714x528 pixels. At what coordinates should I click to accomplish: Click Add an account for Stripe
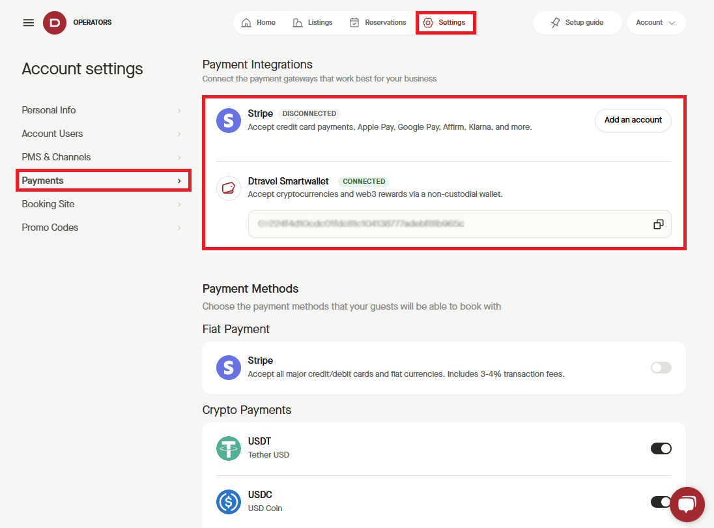(x=633, y=121)
